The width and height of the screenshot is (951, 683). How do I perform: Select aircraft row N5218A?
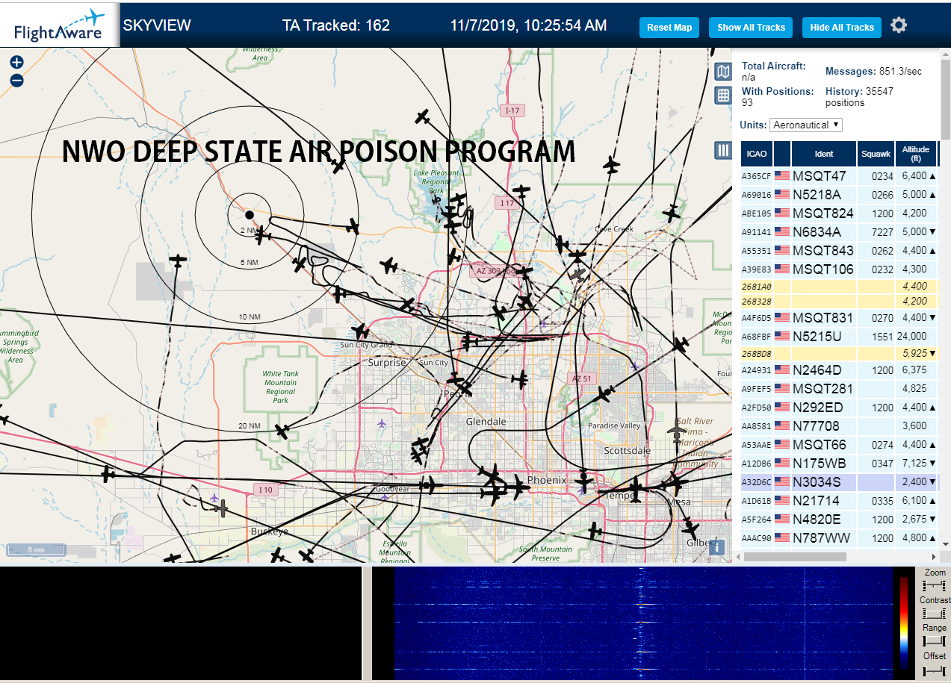[838, 195]
